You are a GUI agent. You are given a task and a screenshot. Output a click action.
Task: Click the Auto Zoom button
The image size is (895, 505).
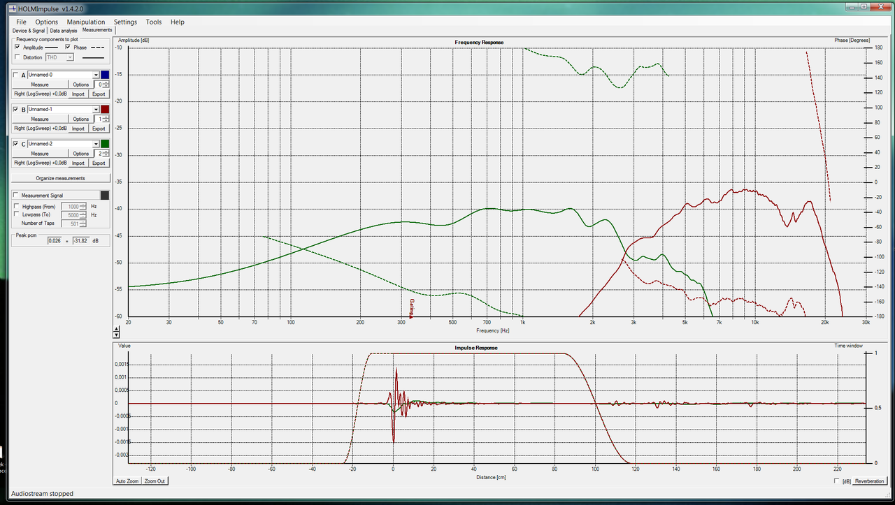(127, 481)
